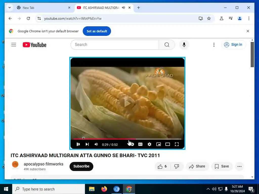259x194 pixels.
Task: Install YouTube app from address bar
Action: click(x=201, y=18)
